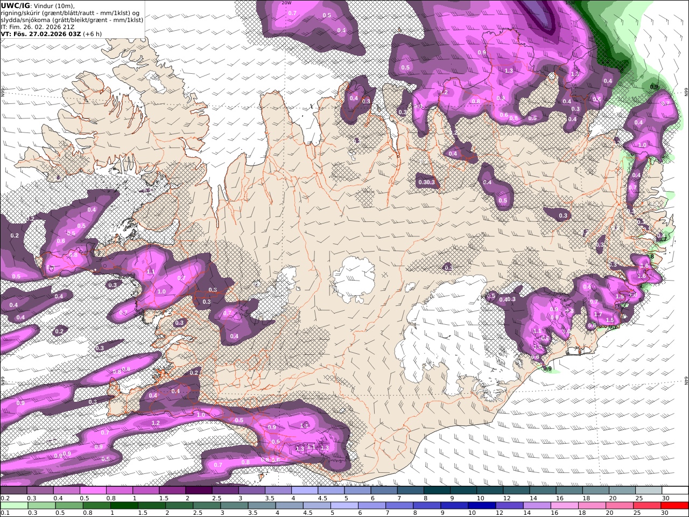Pick the darkest green legend swatch labeled 1
Image resolution: width=689 pixels, height=517 pixels.
click(x=124, y=506)
